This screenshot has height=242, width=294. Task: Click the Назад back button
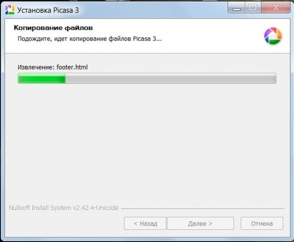(x=145, y=223)
